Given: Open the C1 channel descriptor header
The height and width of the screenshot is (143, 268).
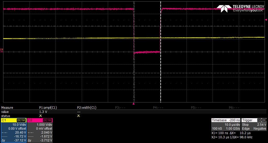Looking at the screenshot, I should coord(14,120).
